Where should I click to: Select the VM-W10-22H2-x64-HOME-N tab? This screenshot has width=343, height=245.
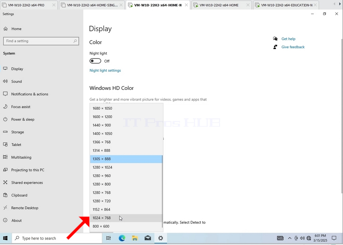tap(158, 5)
